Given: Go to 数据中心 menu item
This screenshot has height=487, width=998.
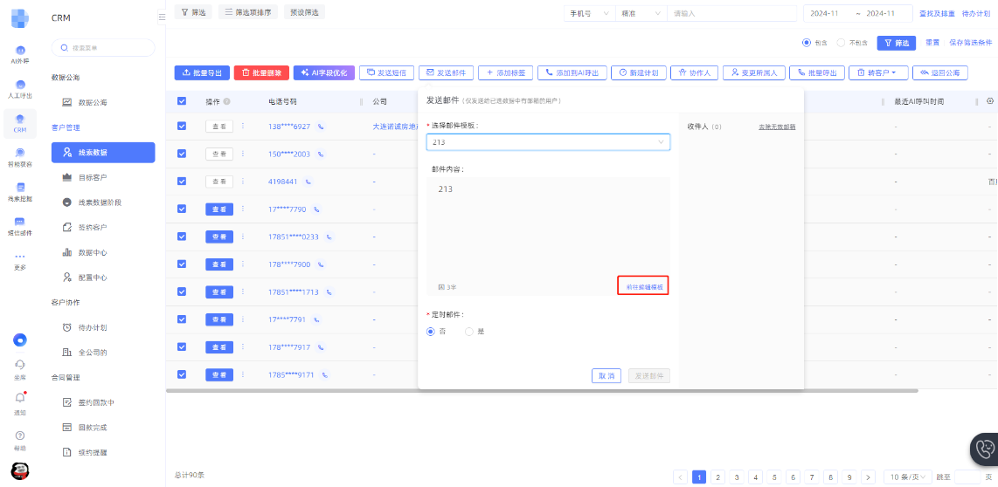Looking at the screenshot, I should click(x=93, y=252).
